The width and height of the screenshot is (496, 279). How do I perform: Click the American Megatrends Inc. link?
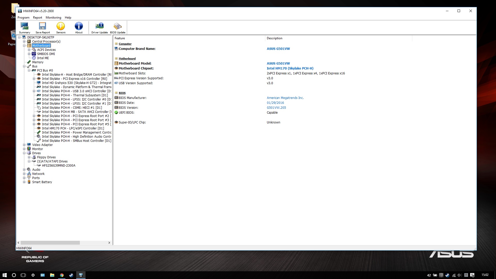[285, 98]
